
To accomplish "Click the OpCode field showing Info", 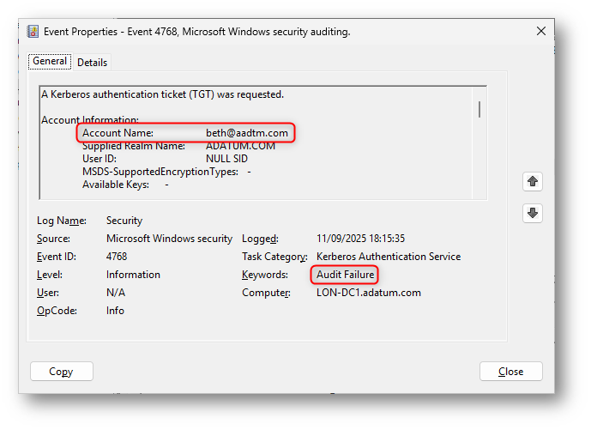I will [115, 311].
